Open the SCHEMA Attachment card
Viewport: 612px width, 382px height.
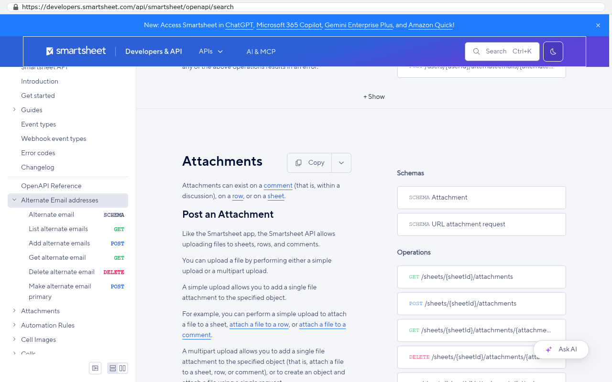(x=481, y=198)
